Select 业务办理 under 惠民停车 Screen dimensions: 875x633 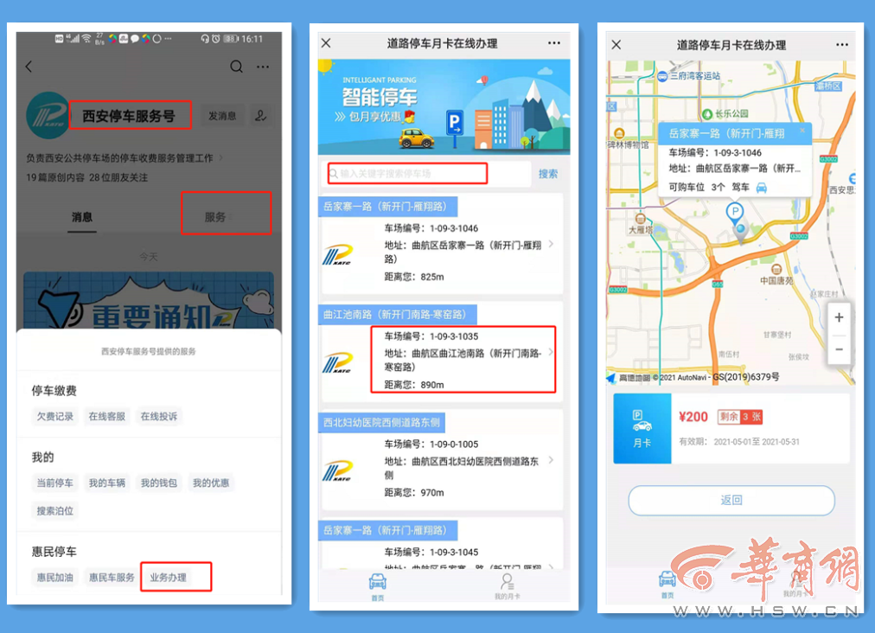click(x=168, y=577)
